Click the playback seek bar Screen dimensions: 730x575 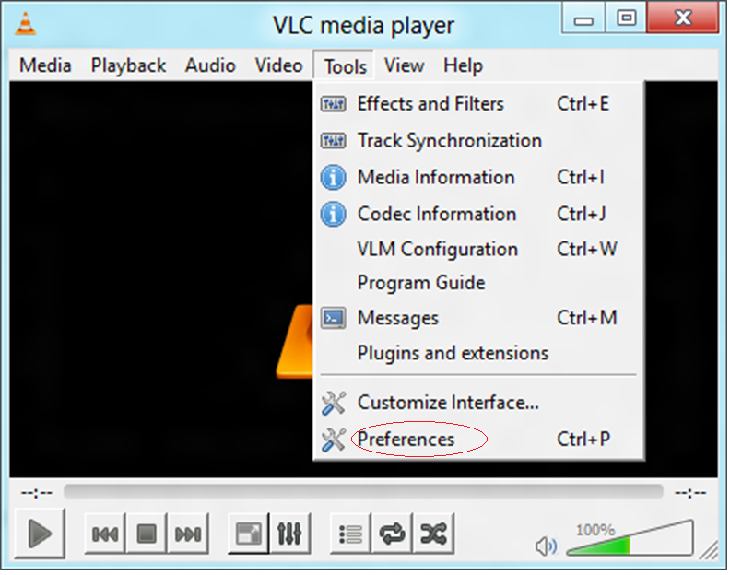tap(363, 491)
